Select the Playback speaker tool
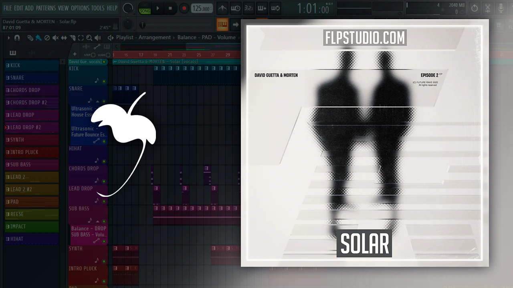 [x=97, y=38]
